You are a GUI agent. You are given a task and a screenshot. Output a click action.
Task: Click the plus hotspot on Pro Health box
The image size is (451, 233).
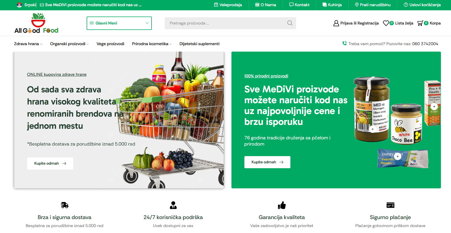click(x=434, y=107)
